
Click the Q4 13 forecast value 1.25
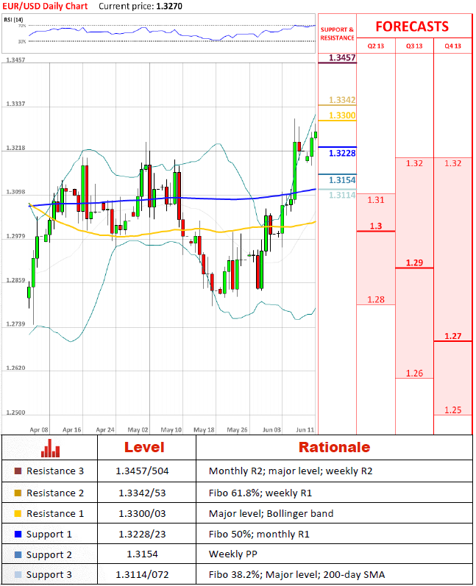click(x=452, y=410)
